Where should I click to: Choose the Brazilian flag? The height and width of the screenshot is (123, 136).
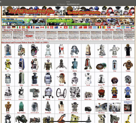(x=70, y=27)
